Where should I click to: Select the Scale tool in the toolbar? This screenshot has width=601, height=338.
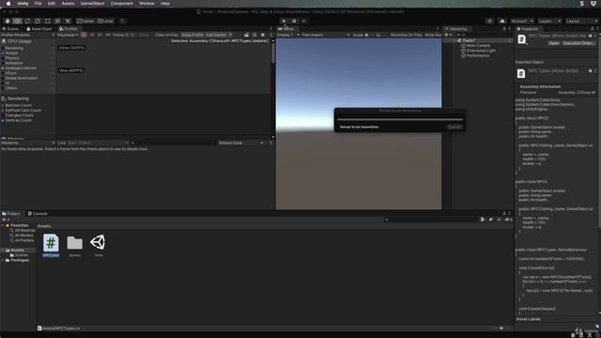click(38, 21)
